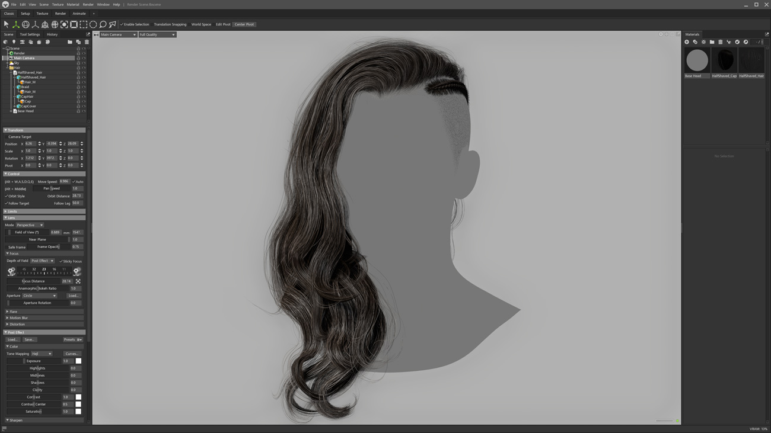Click the Exposure color swatch
The image size is (771, 433).
point(78,361)
